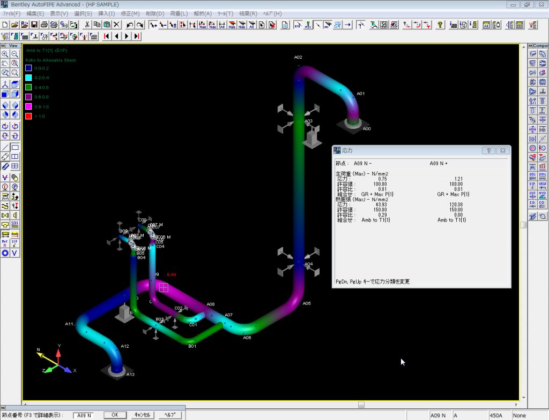Click the horizontal scrollbar thumb

click(x=361, y=404)
